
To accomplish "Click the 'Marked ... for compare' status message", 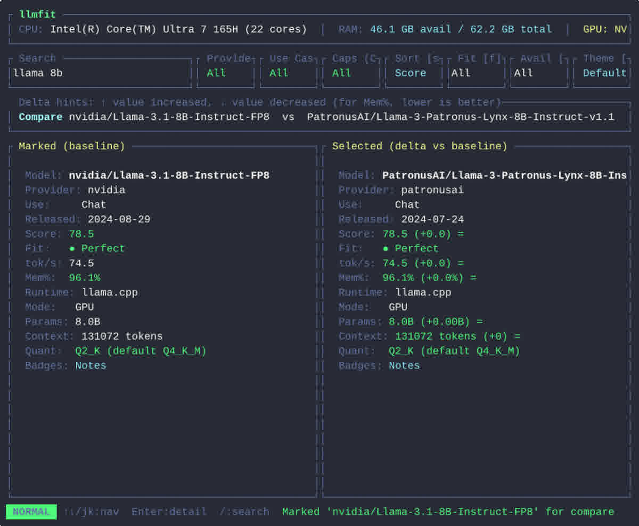I will (x=448, y=512).
